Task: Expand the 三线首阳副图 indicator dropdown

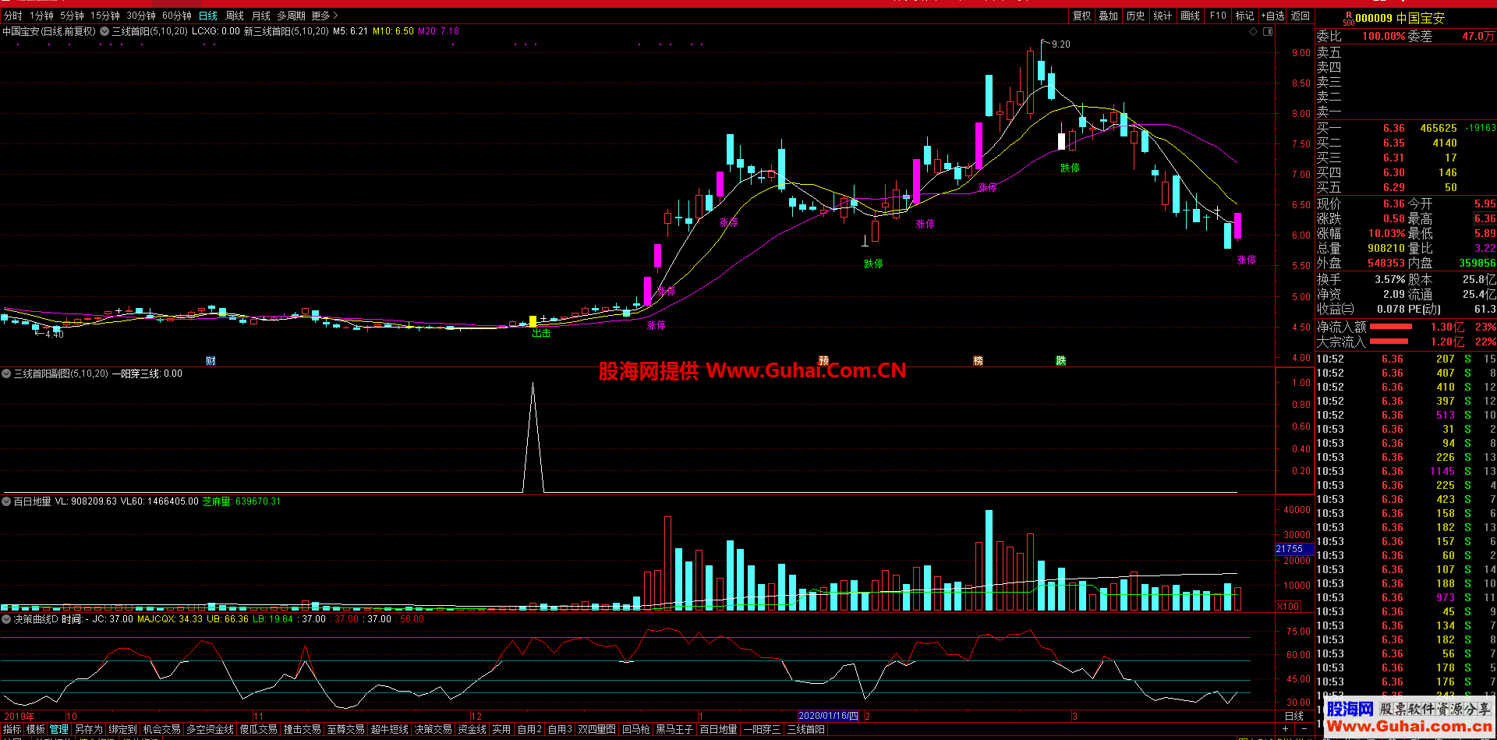Action: pyautogui.click(x=6, y=374)
